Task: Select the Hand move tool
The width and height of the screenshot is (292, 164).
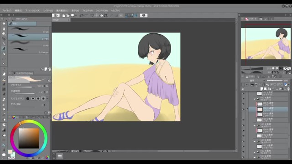Action: pos(4,29)
